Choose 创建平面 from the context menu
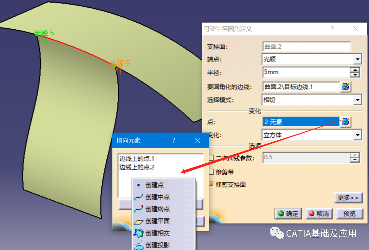 pos(164,221)
